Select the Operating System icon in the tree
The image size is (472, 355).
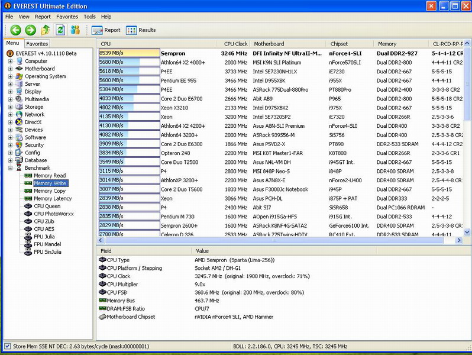(x=20, y=76)
